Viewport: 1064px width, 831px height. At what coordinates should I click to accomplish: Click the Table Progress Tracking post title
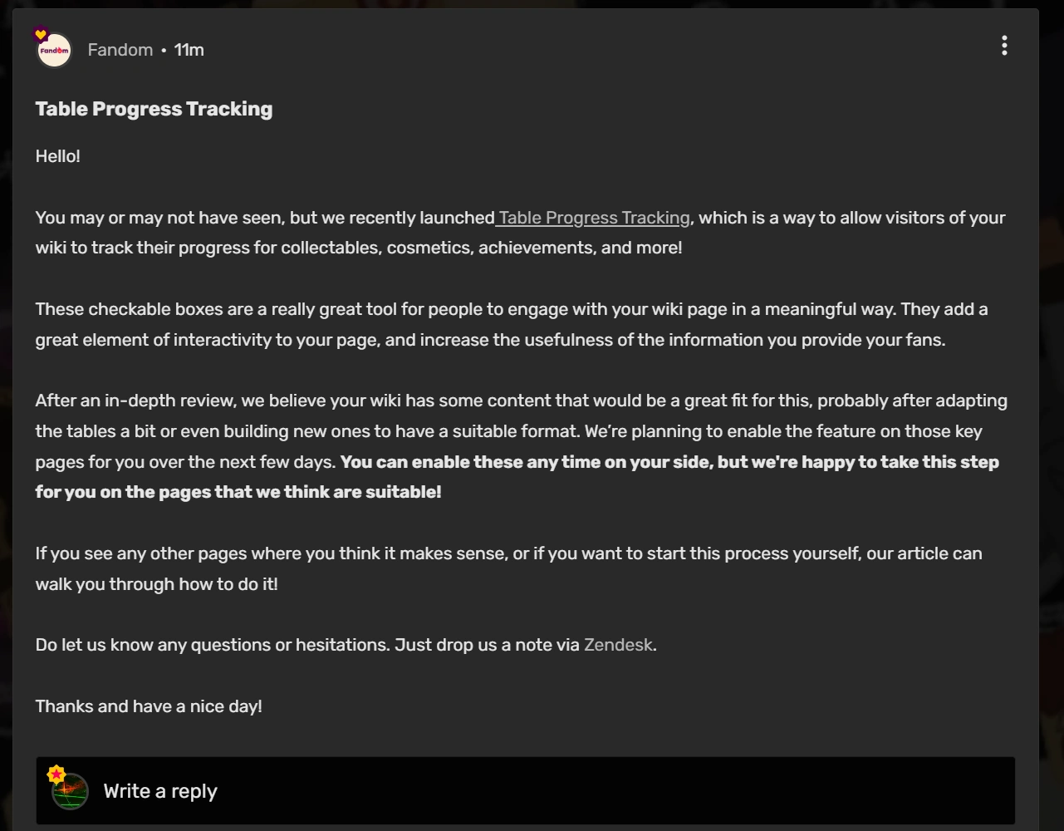pos(154,109)
